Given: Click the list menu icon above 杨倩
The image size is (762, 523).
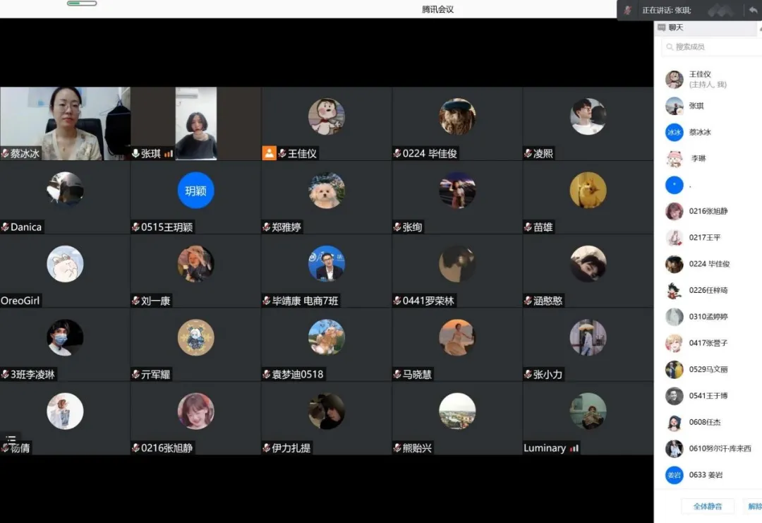Looking at the screenshot, I should tap(11, 439).
